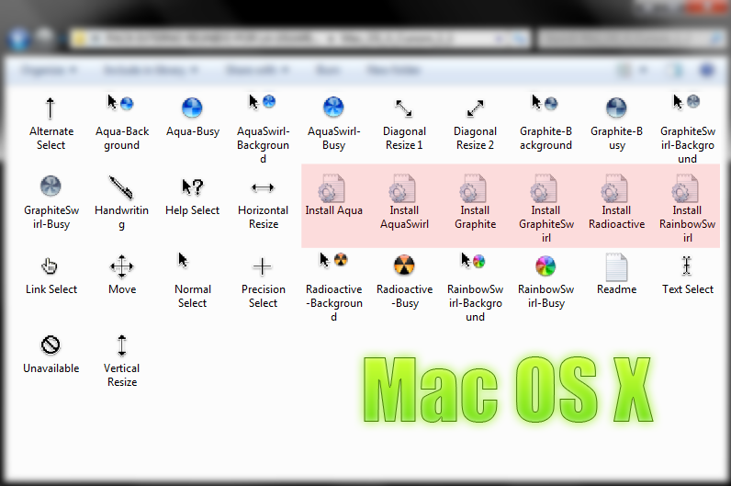This screenshot has height=486, width=731.
Task: Select the Alternate Select cursor file
Action: pos(51,123)
